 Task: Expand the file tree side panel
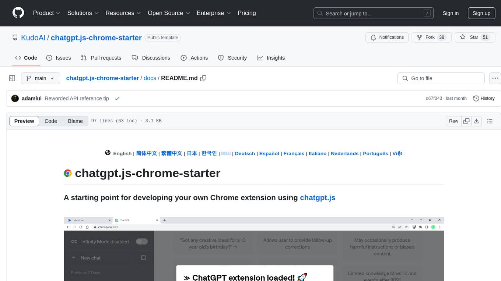tap(12, 78)
